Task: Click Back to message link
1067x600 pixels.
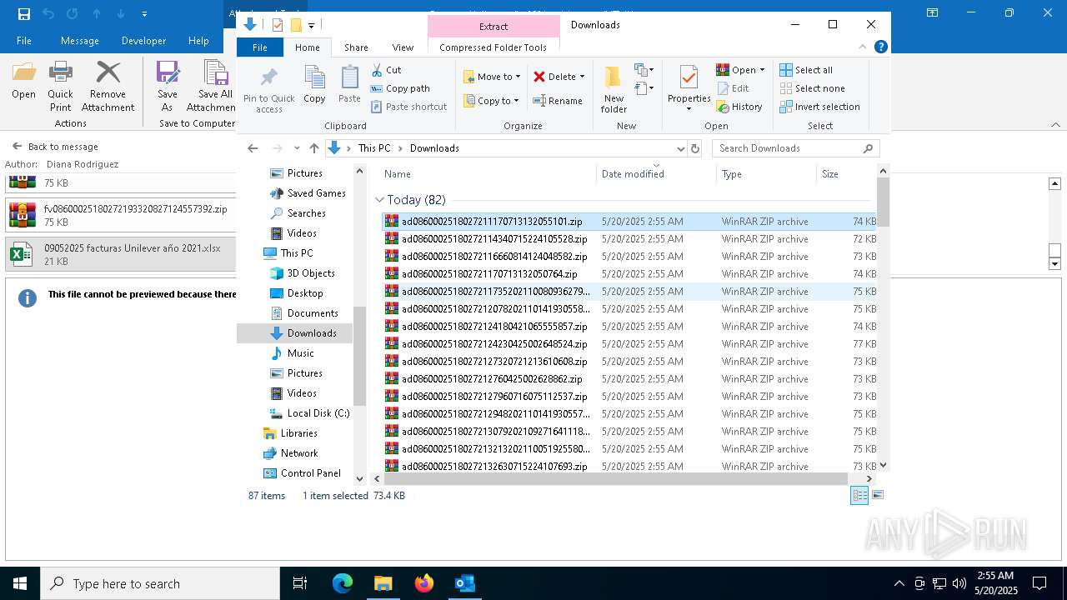Action: point(55,146)
